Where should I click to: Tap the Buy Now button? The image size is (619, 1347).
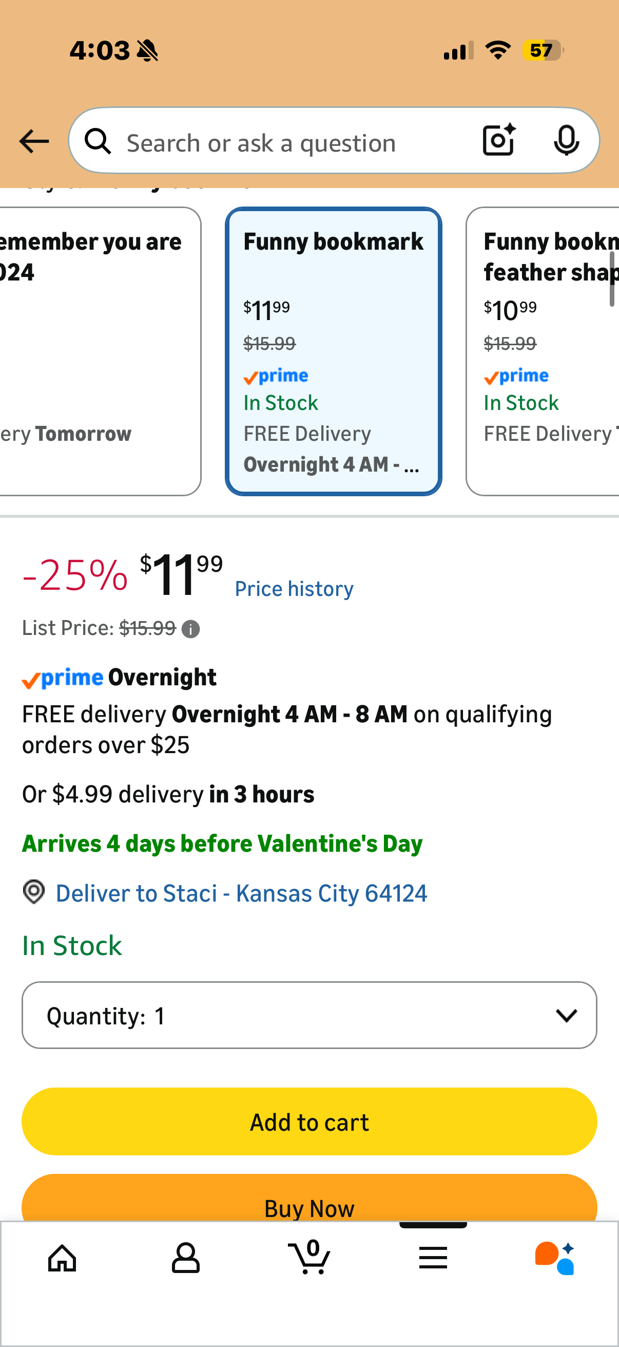tap(309, 1208)
